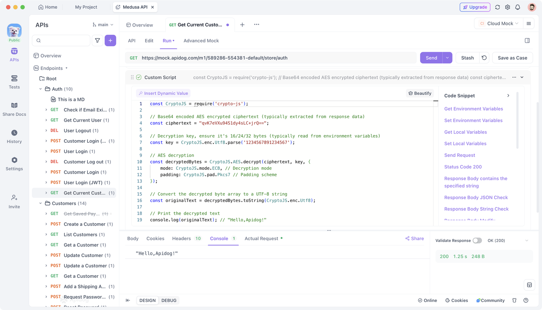The width and height of the screenshot is (542, 310).
Task: Switch to DEBUG mode
Action: [x=169, y=300]
